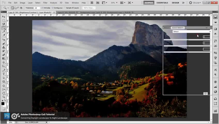Screen dimensions: 219x124
Task: Switch to the DESIGN workspace
Action: [175, 3]
